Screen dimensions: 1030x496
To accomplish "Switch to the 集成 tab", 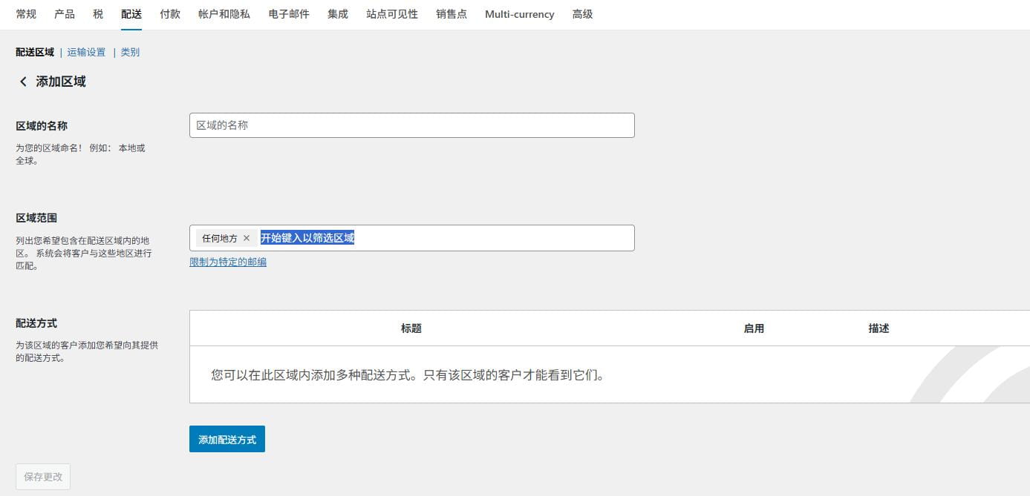I will coord(337,13).
